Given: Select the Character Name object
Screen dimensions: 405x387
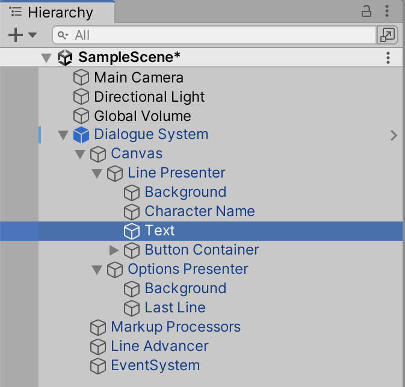Looking at the screenshot, I should [x=199, y=211].
